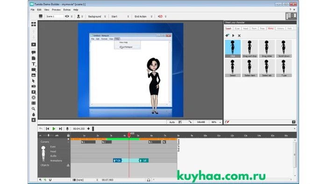Preview the selected character animation
The height and width of the screenshot is (184, 327).
233,35
